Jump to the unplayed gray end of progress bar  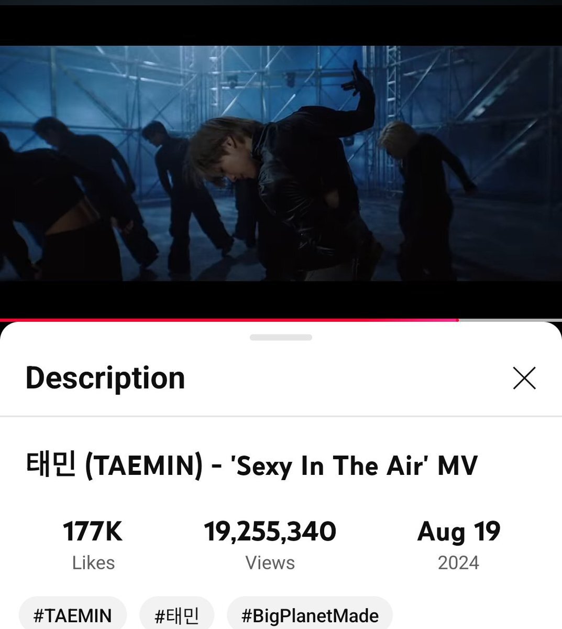pyautogui.click(x=510, y=320)
